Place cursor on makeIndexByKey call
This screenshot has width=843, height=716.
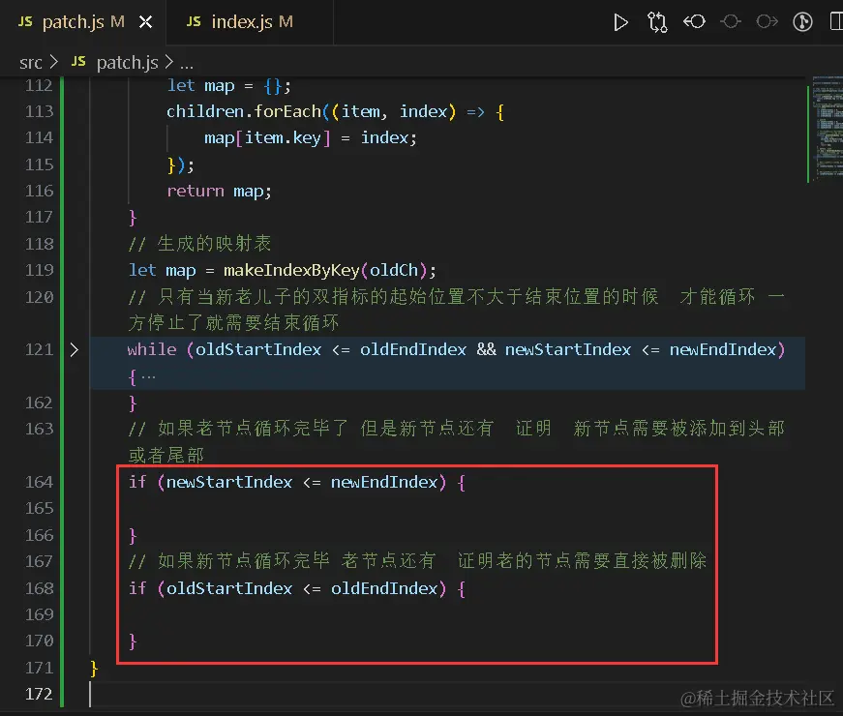click(291, 270)
